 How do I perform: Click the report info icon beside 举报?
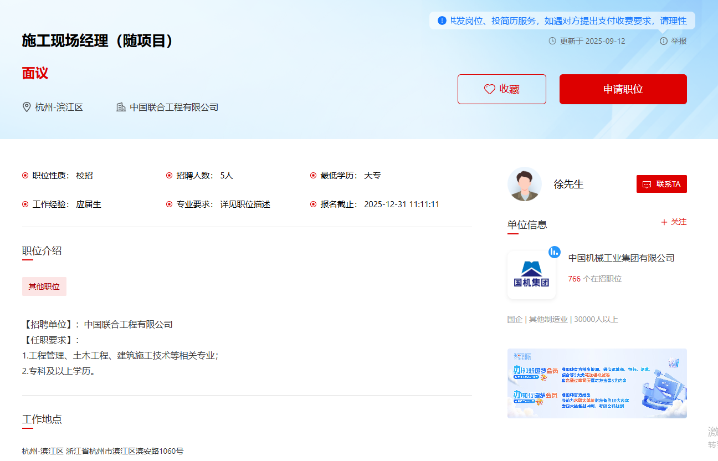(664, 41)
